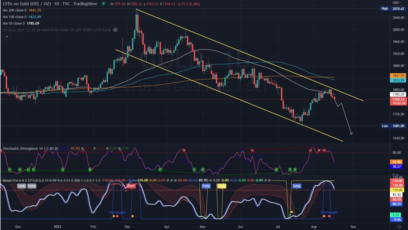Click the yellow 110.00 Boom Pro axis tag
The image size is (408, 230).
click(398, 190)
